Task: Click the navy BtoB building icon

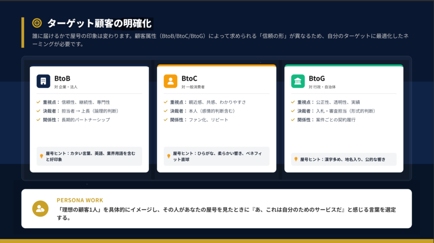Action: [x=43, y=81]
